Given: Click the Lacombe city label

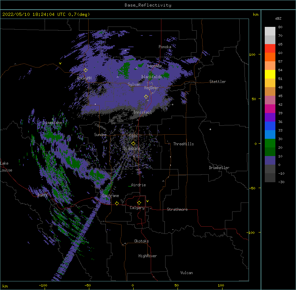Looking at the screenshot, I should coord(155,66).
